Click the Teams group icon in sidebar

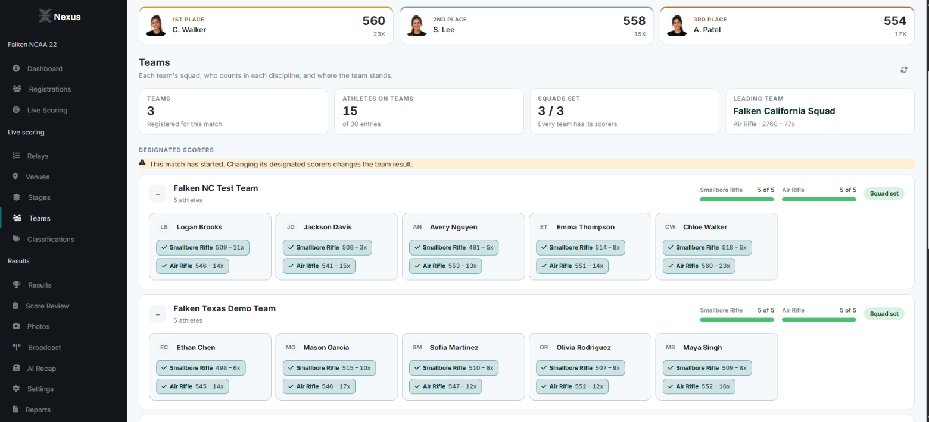click(x=17, y=218)
